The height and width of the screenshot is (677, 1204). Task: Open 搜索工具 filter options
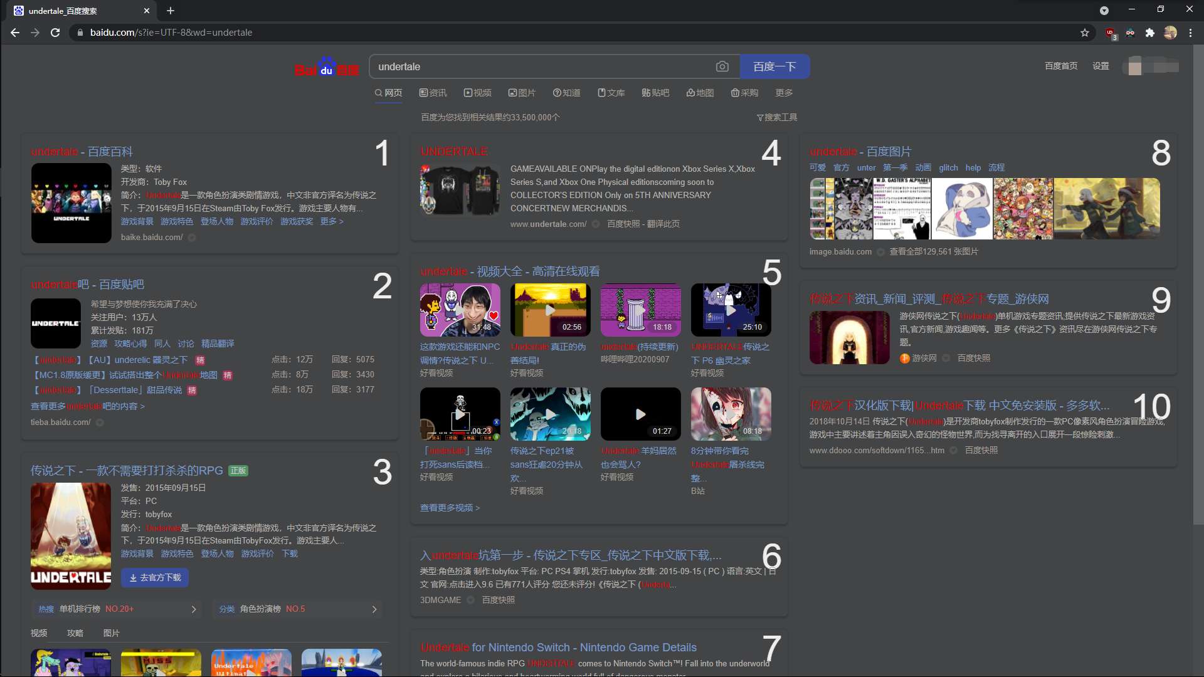click(x=776, y=117)
